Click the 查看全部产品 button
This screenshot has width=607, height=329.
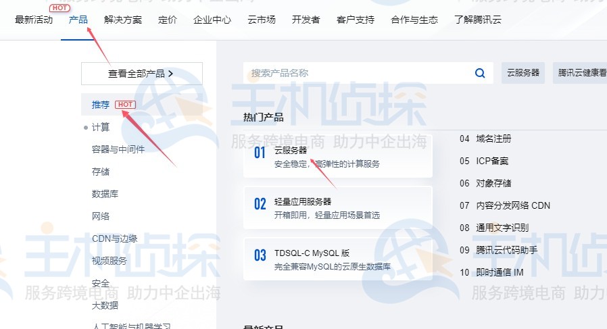pos(142,74)
